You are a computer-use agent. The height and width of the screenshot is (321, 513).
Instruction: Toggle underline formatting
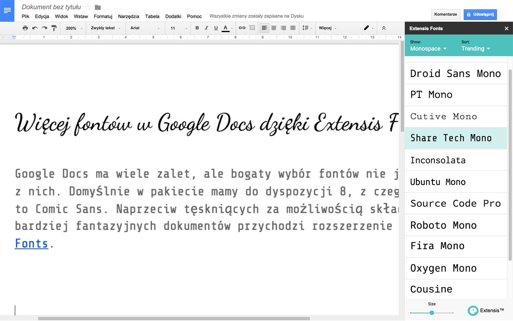tap(216, 28)
